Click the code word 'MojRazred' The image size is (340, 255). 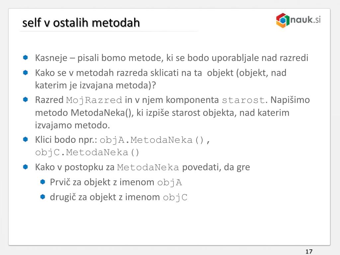click(x=94, y=100)
